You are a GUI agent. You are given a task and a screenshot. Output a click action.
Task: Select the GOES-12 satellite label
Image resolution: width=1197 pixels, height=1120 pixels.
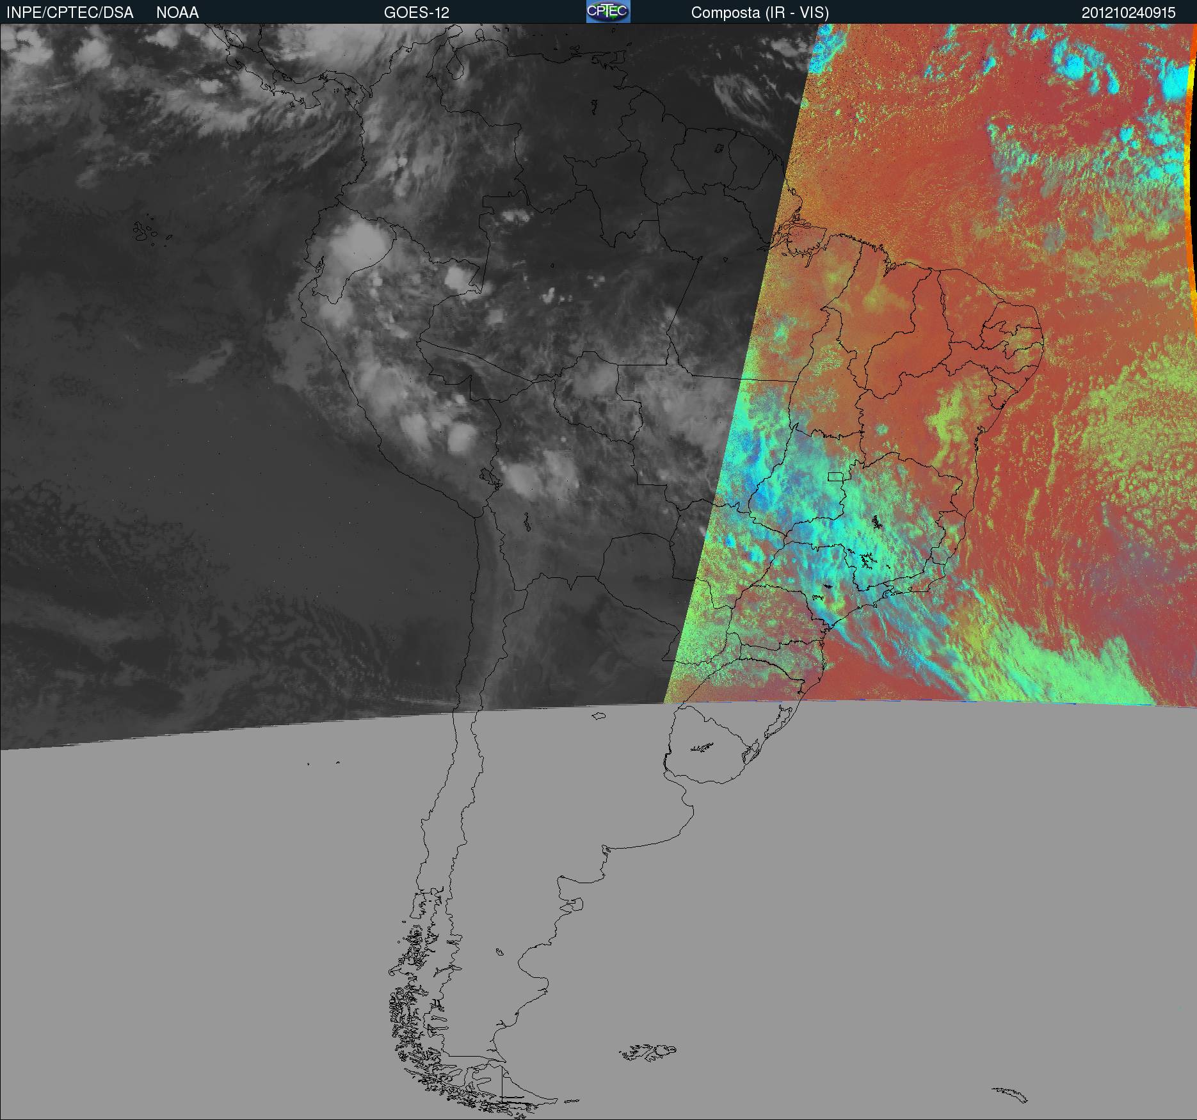[417, 13]
